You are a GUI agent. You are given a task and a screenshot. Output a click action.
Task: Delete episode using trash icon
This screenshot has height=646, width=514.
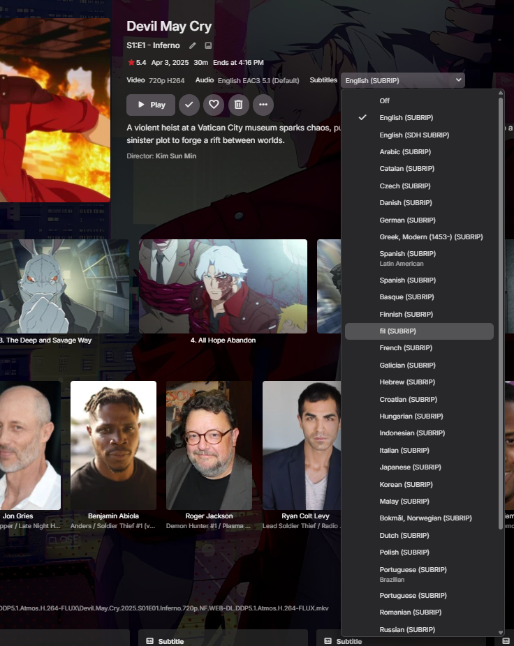[238, 105]
